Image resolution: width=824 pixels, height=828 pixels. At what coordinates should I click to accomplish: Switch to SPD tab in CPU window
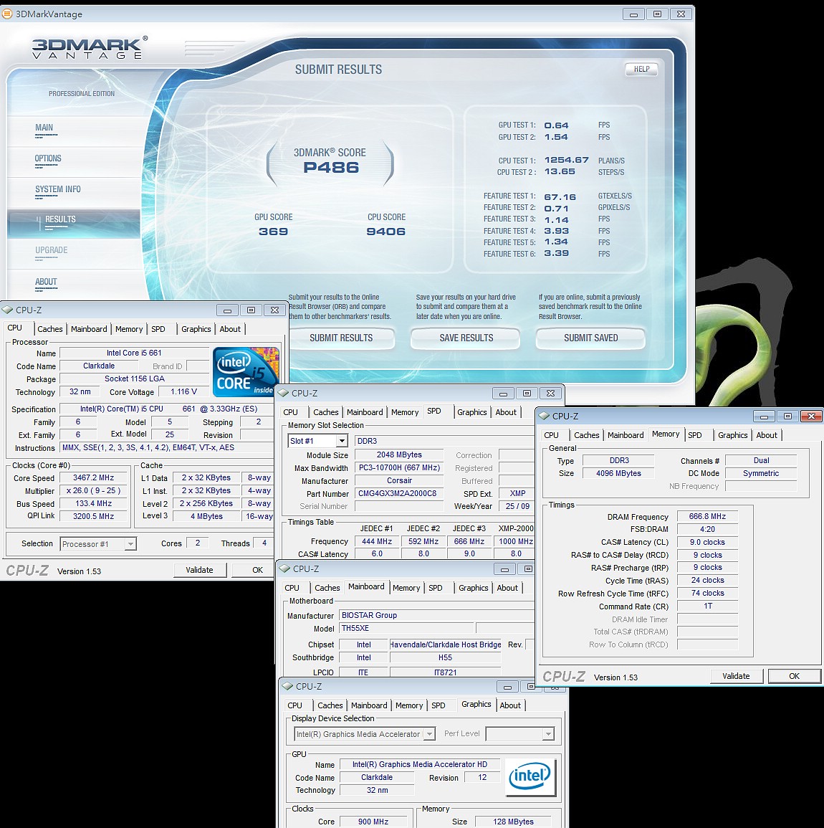158,329
